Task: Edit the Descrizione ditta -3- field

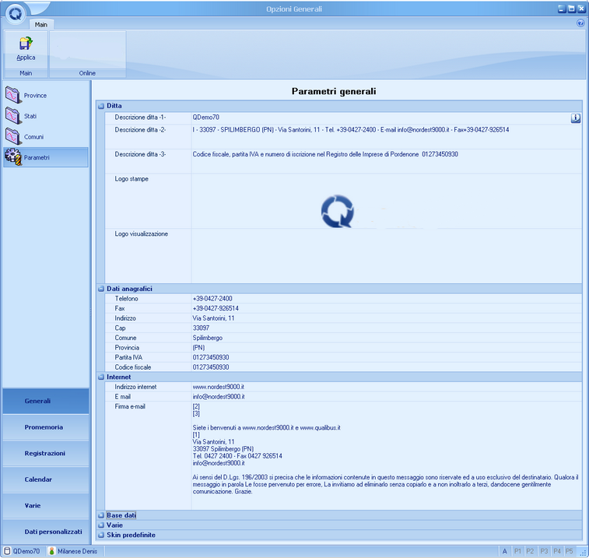Action: [387, 161]
